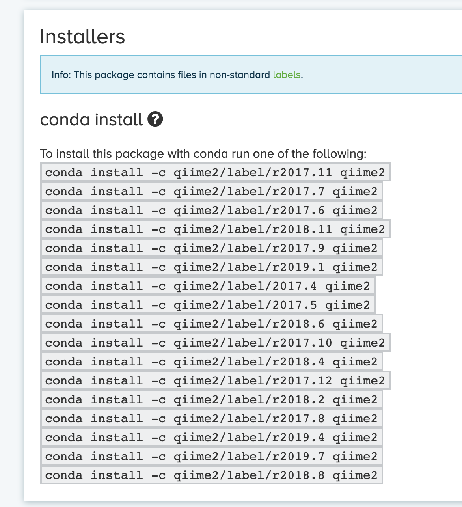Click the conda install r2018.2 command line
This screenshot has height=507, width=462.
(x=211, y=399)
